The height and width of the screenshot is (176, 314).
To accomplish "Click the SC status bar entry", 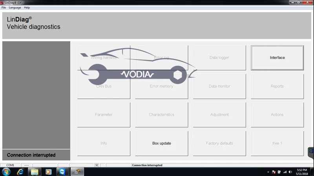I will pyautogui.click(x=97, y=165).
